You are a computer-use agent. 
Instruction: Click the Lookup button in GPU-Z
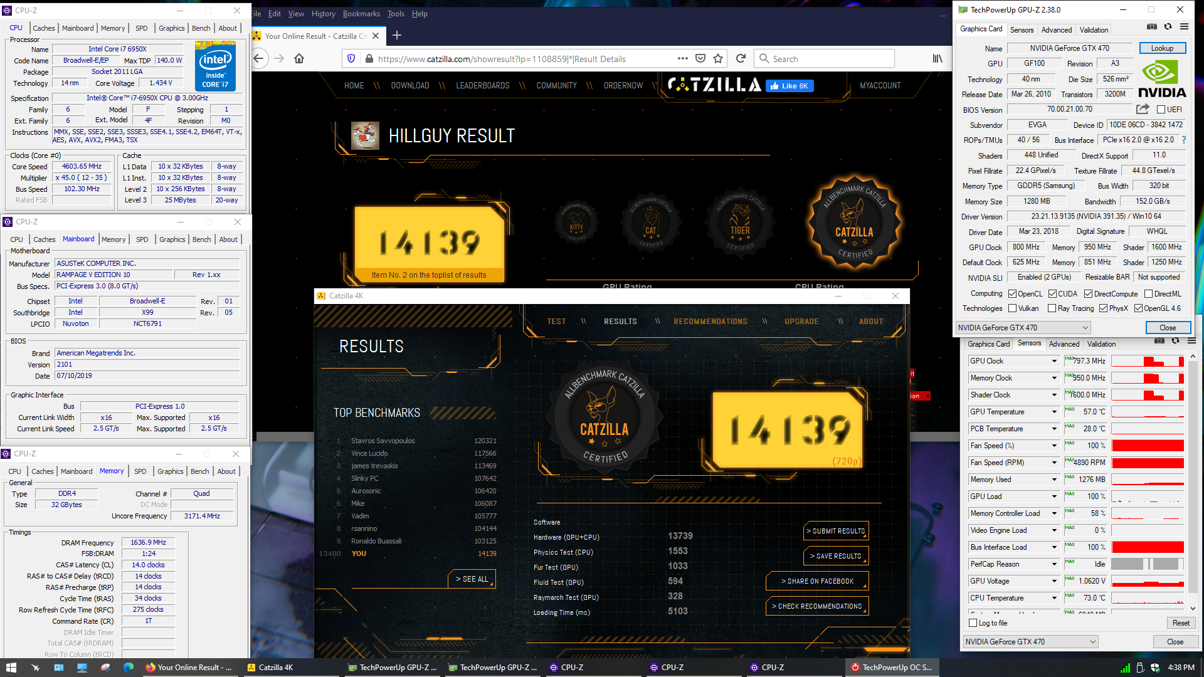(1161, 48)
